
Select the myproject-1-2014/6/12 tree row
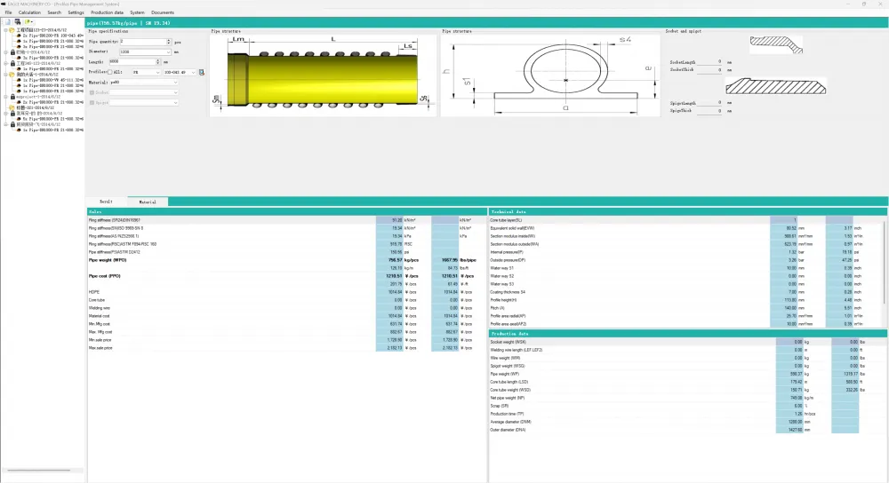coord(36,97)
